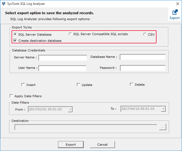
Task: Enable the Insert checkbox
Action: coord(23,85)
